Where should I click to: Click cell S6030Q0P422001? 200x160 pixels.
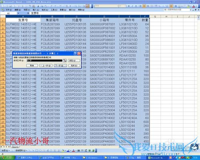[x=104, y=122]
